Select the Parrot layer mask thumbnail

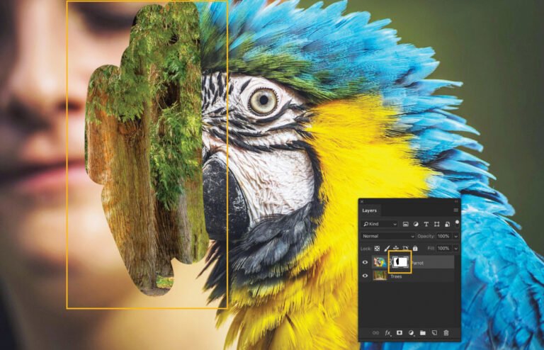coord(400,262)
